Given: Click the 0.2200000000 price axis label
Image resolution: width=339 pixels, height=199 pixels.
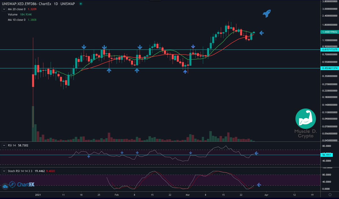Looking at the screenshot, I should click(330, 91).
